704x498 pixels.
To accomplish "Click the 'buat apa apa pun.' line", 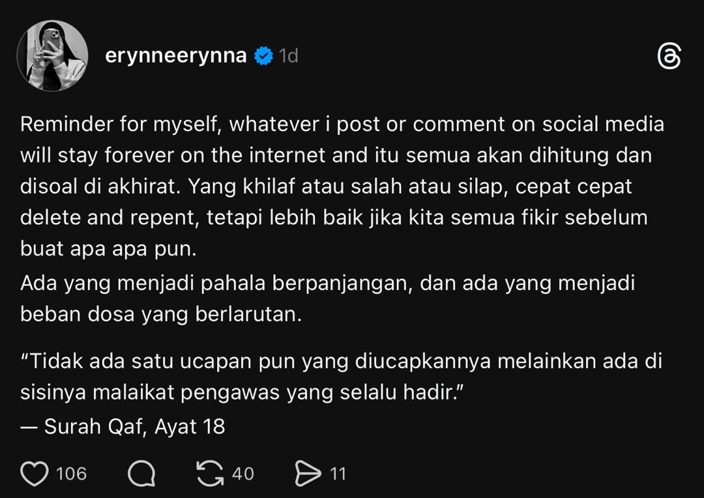I will [108, 249].
